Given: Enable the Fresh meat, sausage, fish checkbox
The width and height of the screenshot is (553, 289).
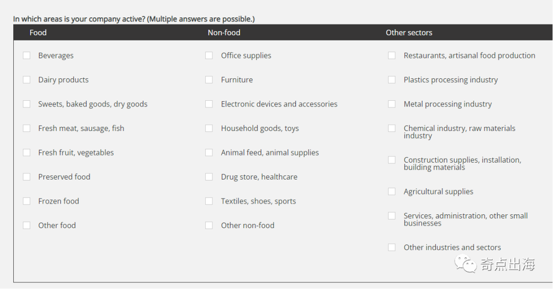Looking at the screenshot, I should (27, 128).
